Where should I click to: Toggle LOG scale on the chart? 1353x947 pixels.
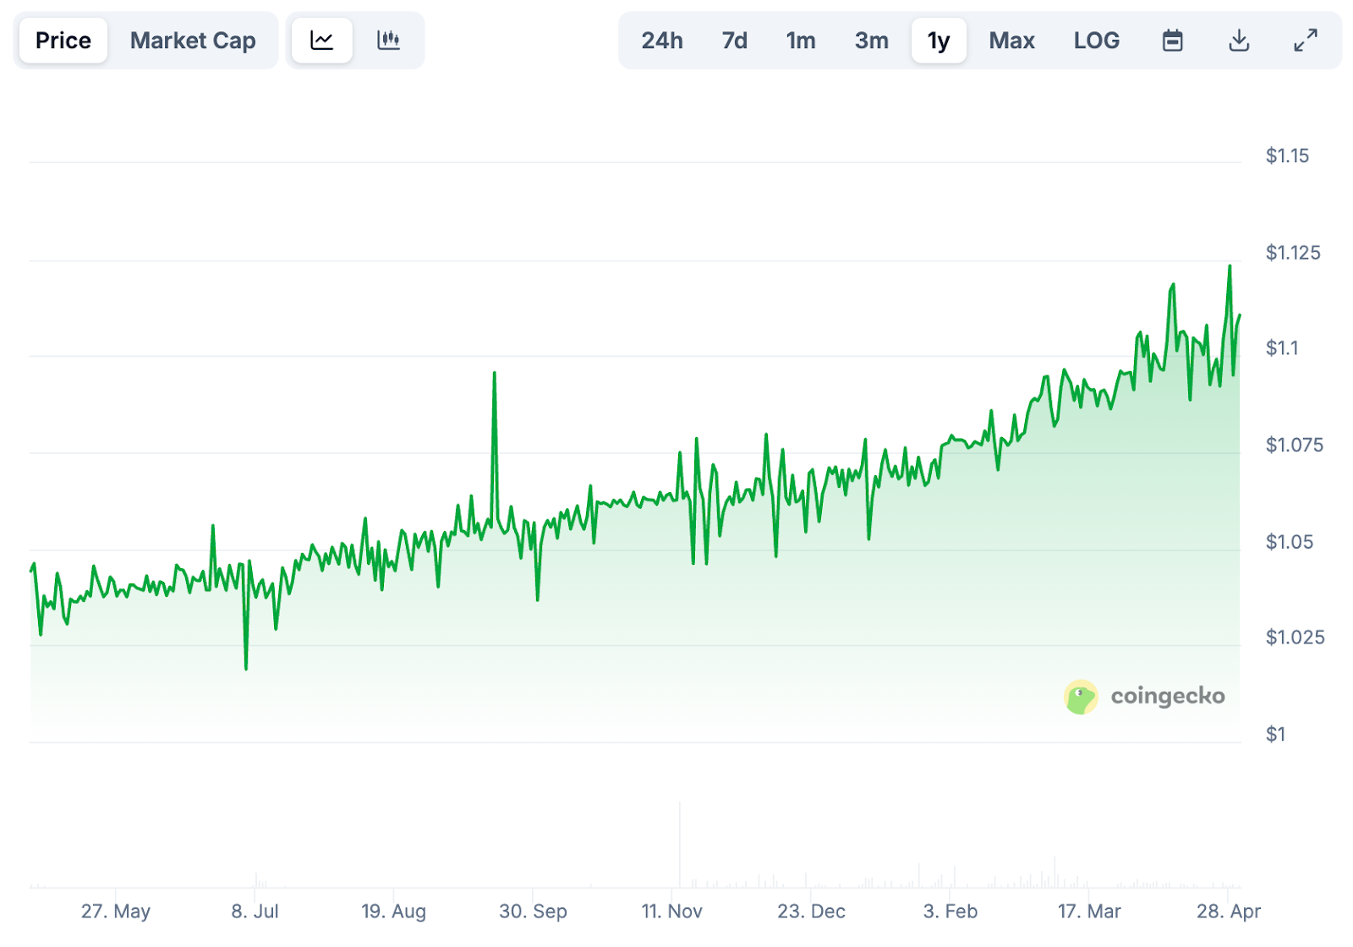1096,41
